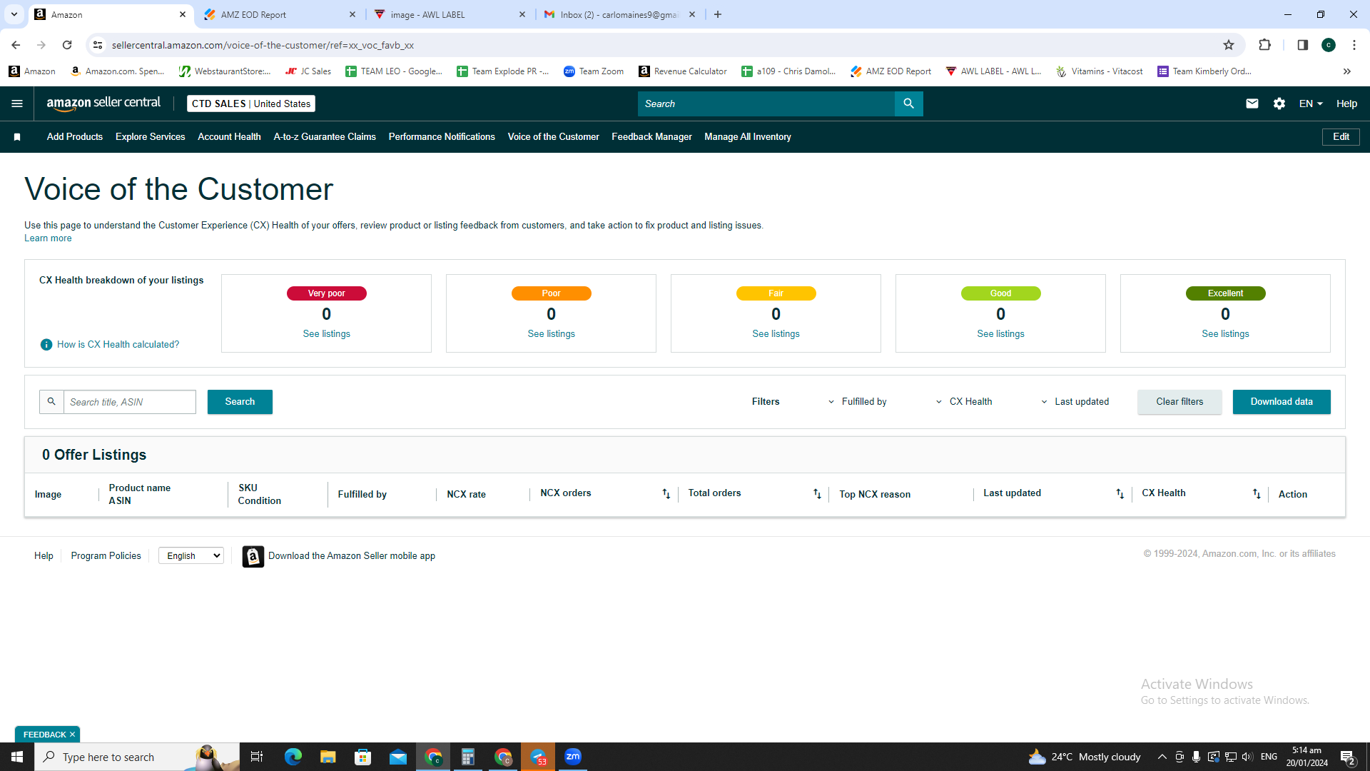This screenshot has height=771, width=1370.
Task: Open File Explorer from the taskbar
Action: 328,757
